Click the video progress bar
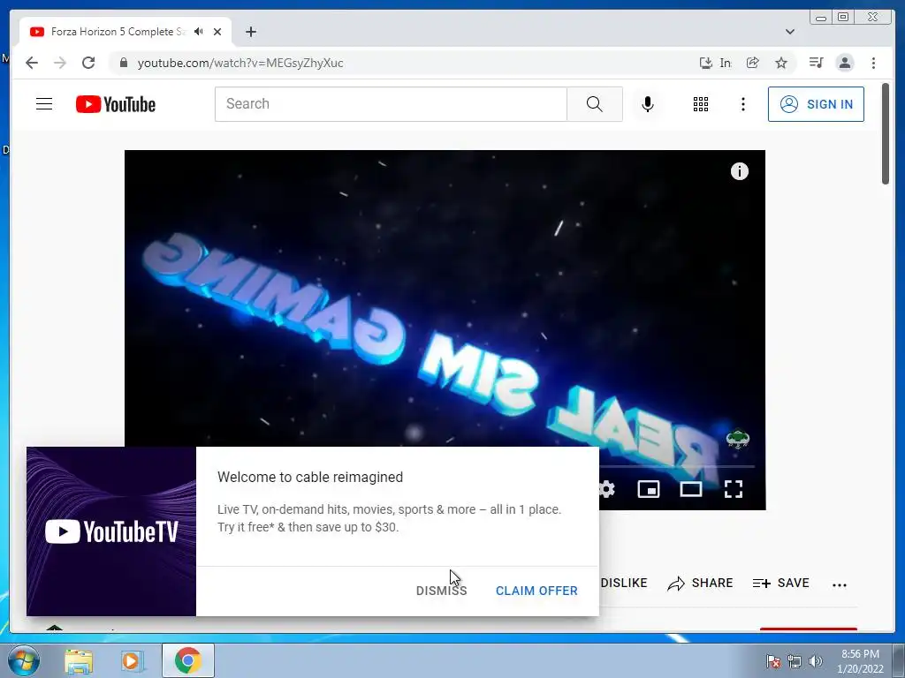 [x=677, y=466]
